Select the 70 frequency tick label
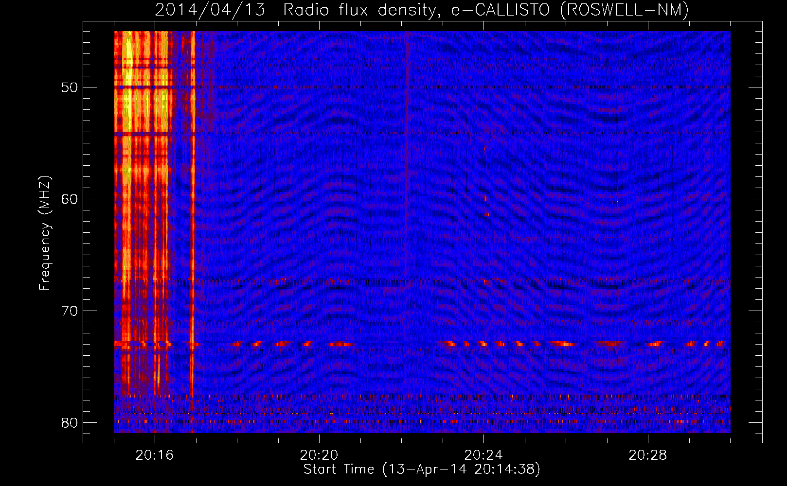This screenshot has height=486, width=787. [x=70, y=311]
